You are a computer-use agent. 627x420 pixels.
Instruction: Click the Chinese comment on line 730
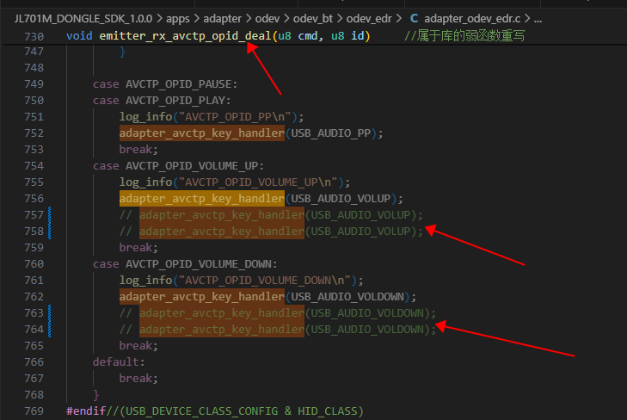tap(464, 36)
